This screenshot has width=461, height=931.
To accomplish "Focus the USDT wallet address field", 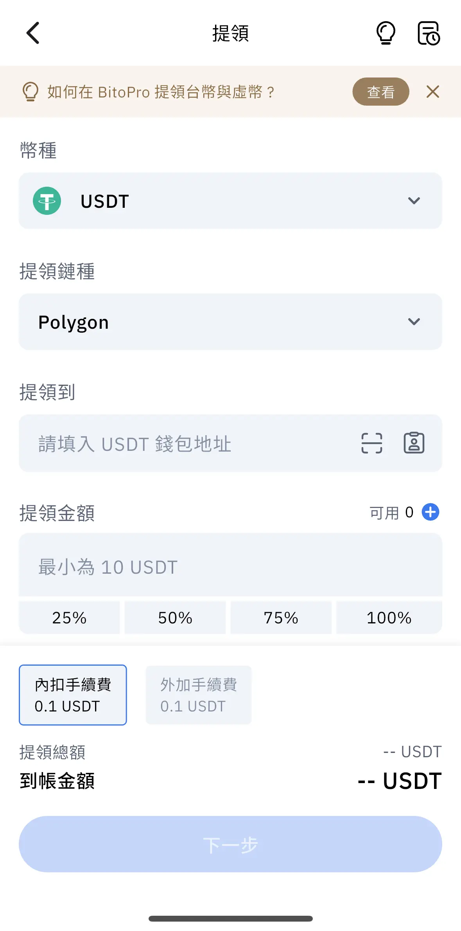I will [188, 444].
